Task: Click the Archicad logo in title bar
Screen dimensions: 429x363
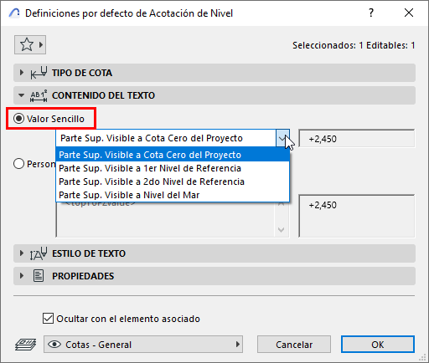Action: pyautogui.click(x=14, y=13)
